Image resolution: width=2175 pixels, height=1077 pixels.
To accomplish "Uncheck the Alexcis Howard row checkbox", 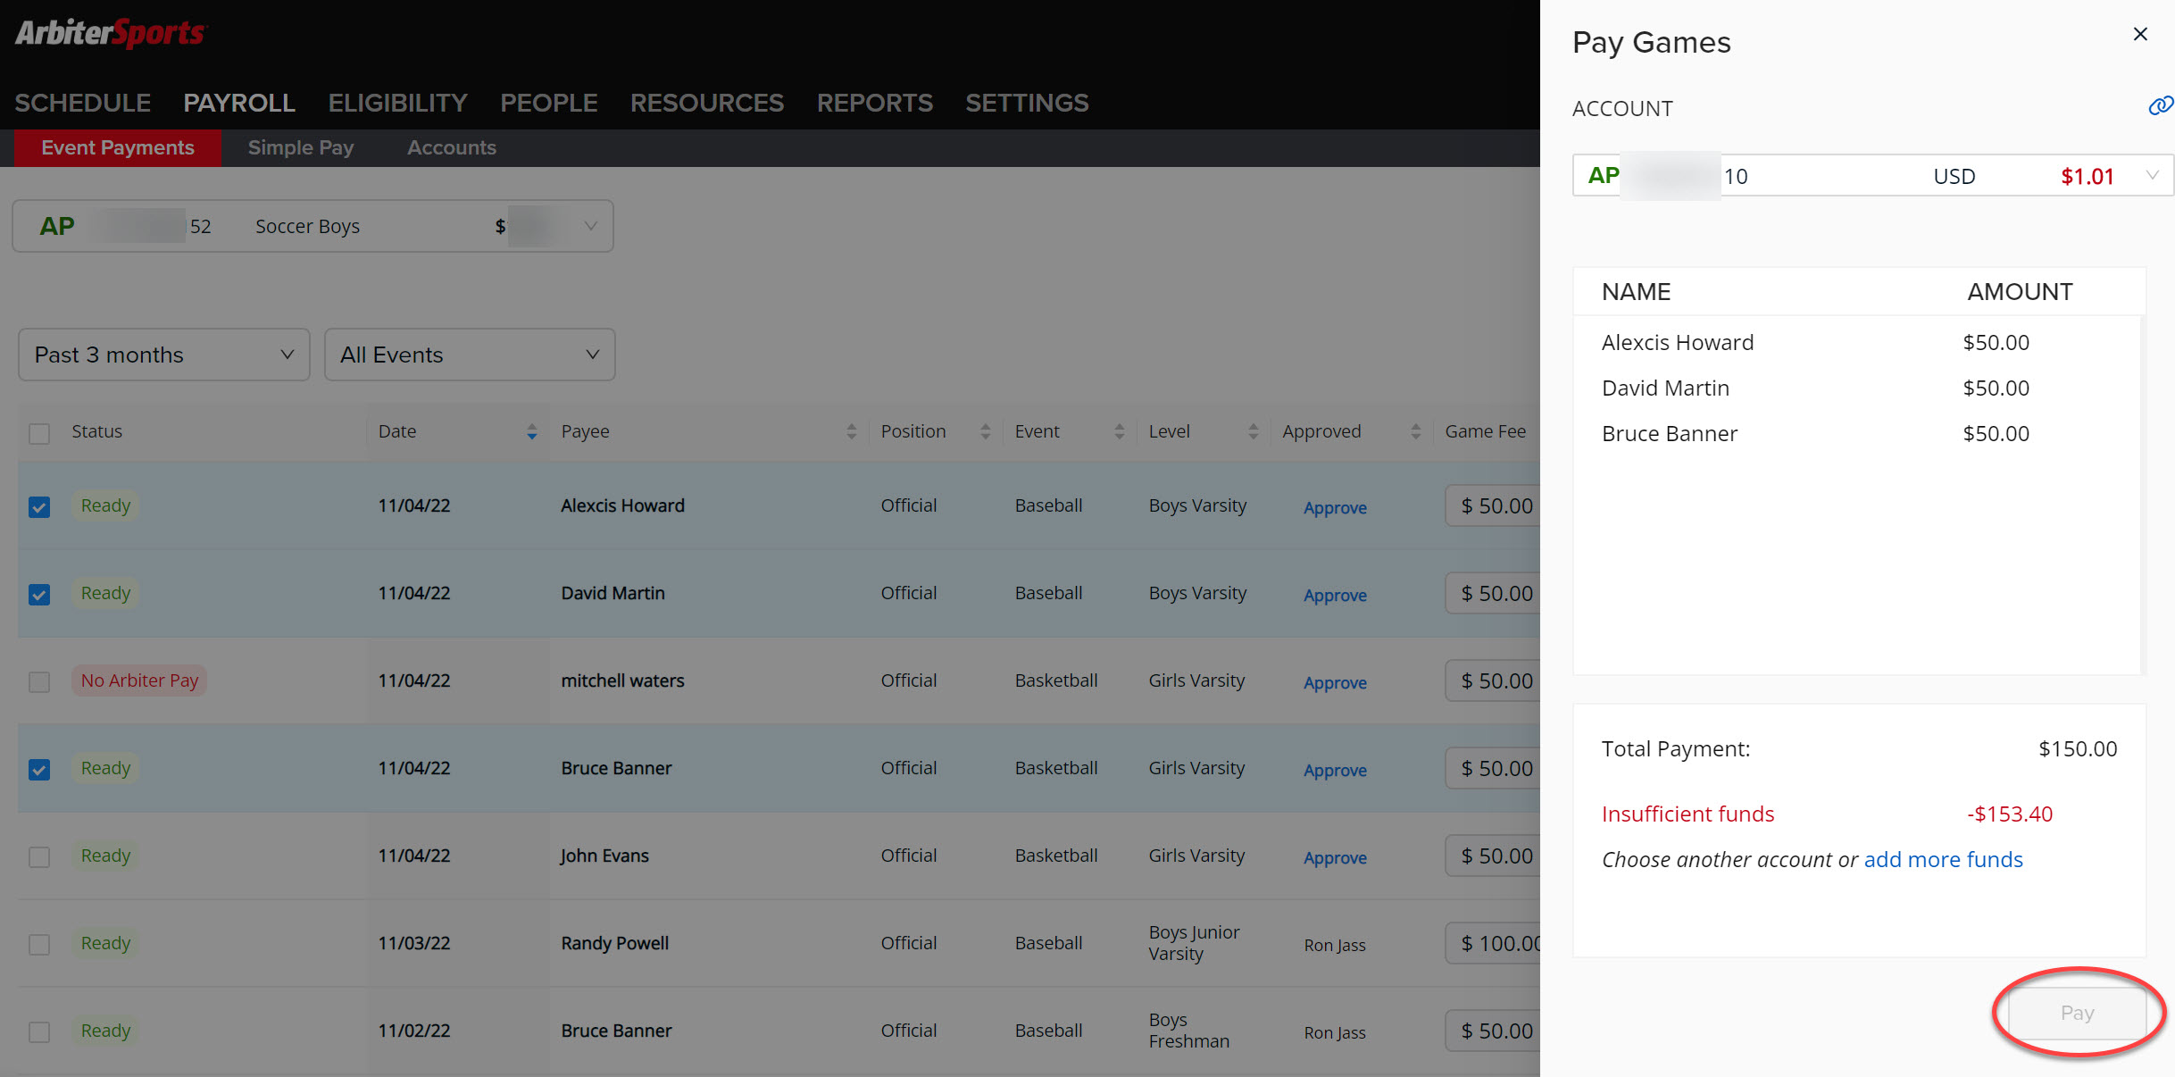I will 39,507.
